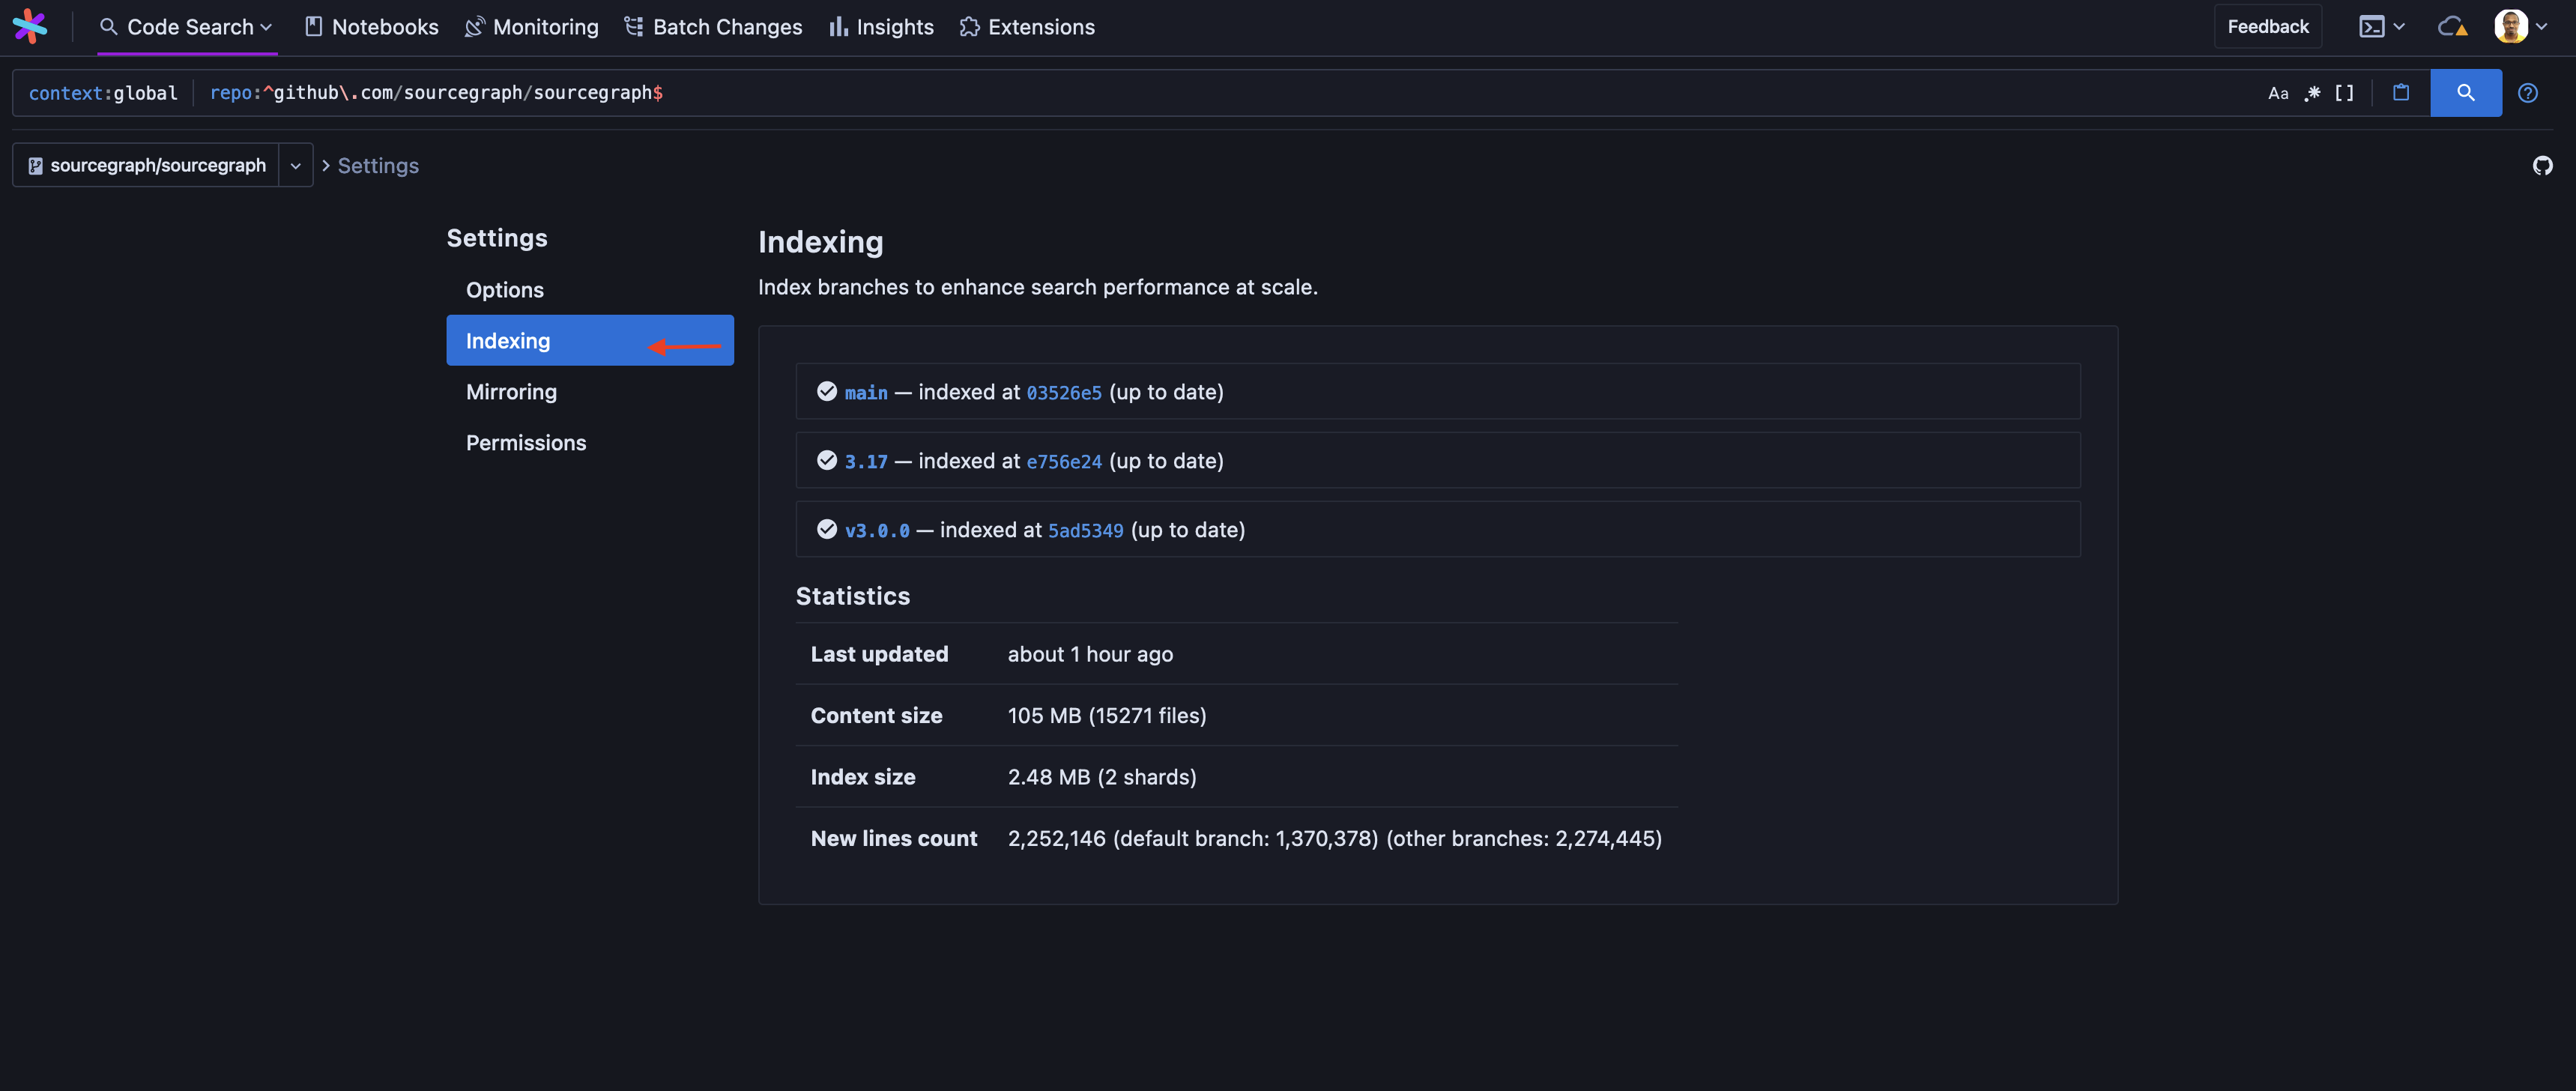Open the search help question icon
The height and width of the screenshot is (1091, 2576).
pyautogui.click(x=2527, y=93)
